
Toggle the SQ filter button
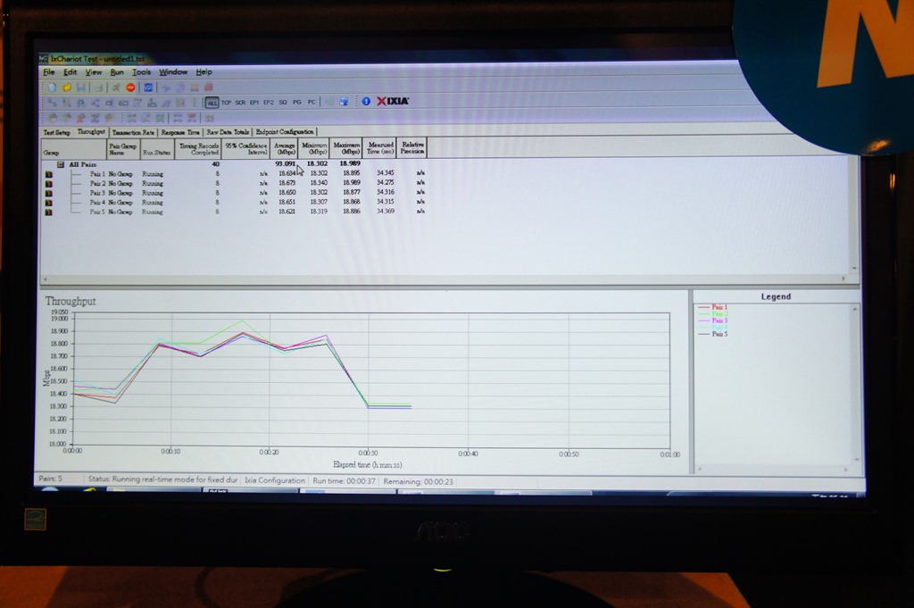(x=283, y=103)
